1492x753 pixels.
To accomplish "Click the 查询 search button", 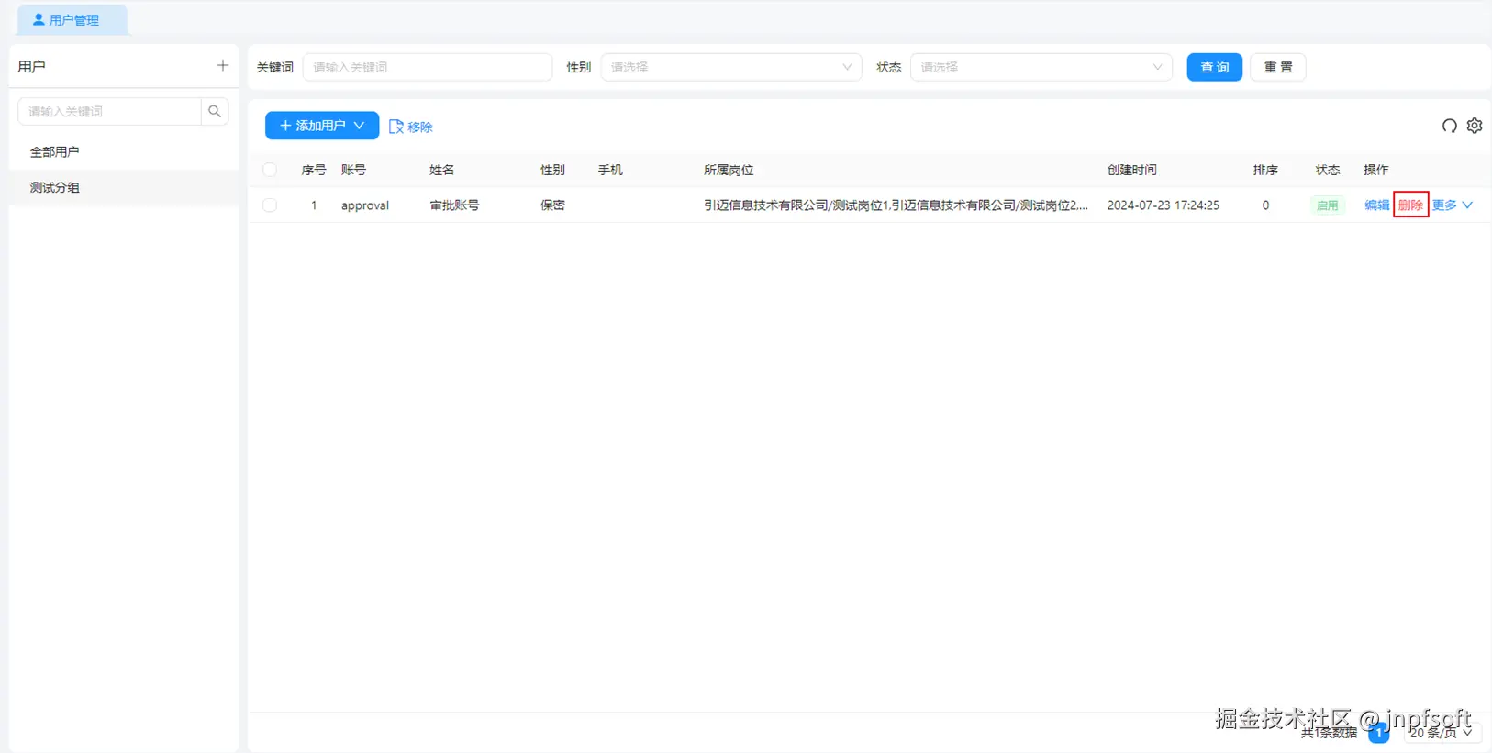I will pyautogui.click(x=1214, y=67).
